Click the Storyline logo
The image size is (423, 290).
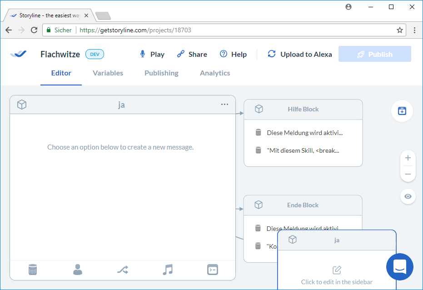click(x=19, y=54)
